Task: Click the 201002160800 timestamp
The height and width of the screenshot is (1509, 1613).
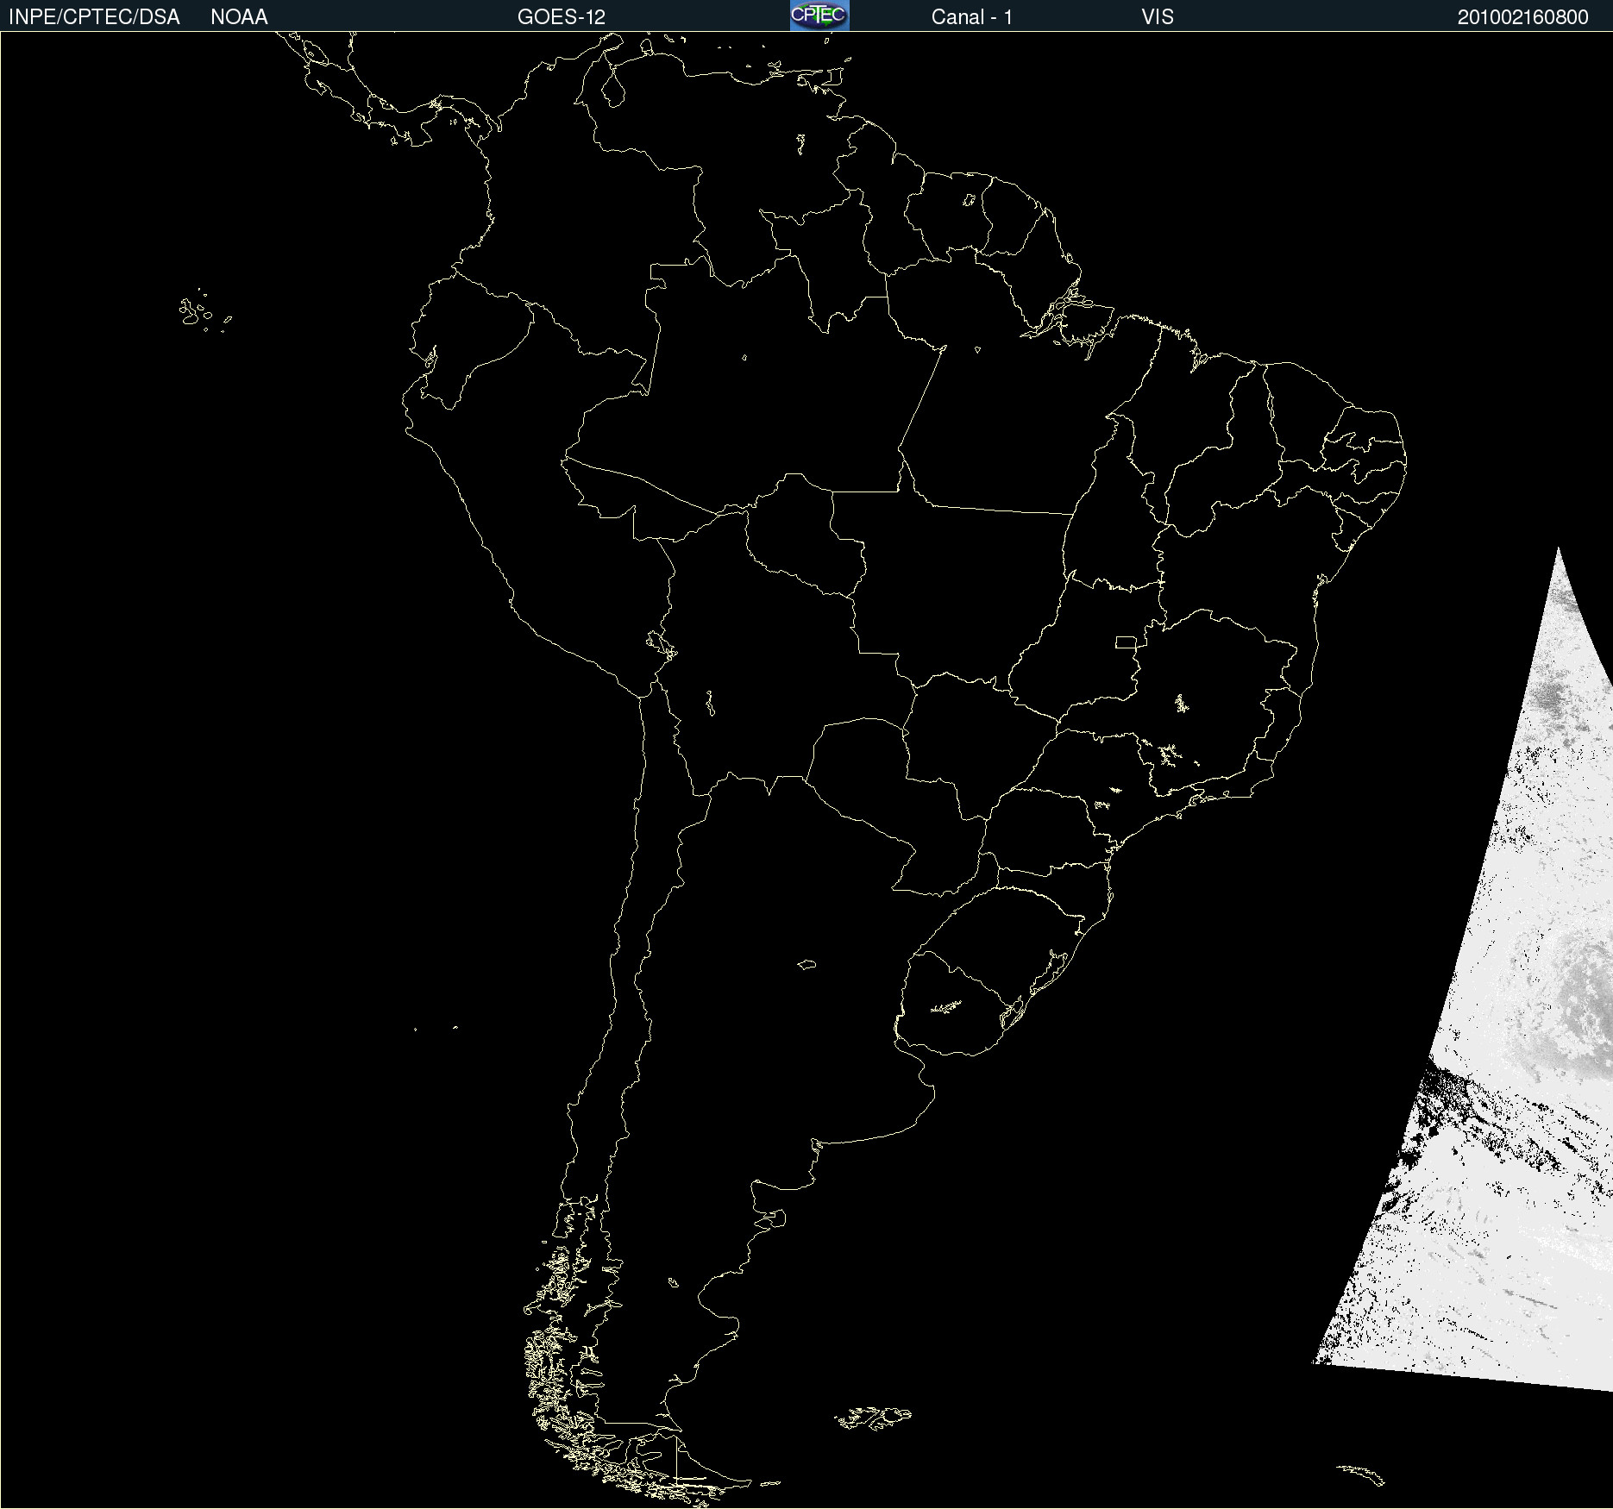Action: 1523,17
